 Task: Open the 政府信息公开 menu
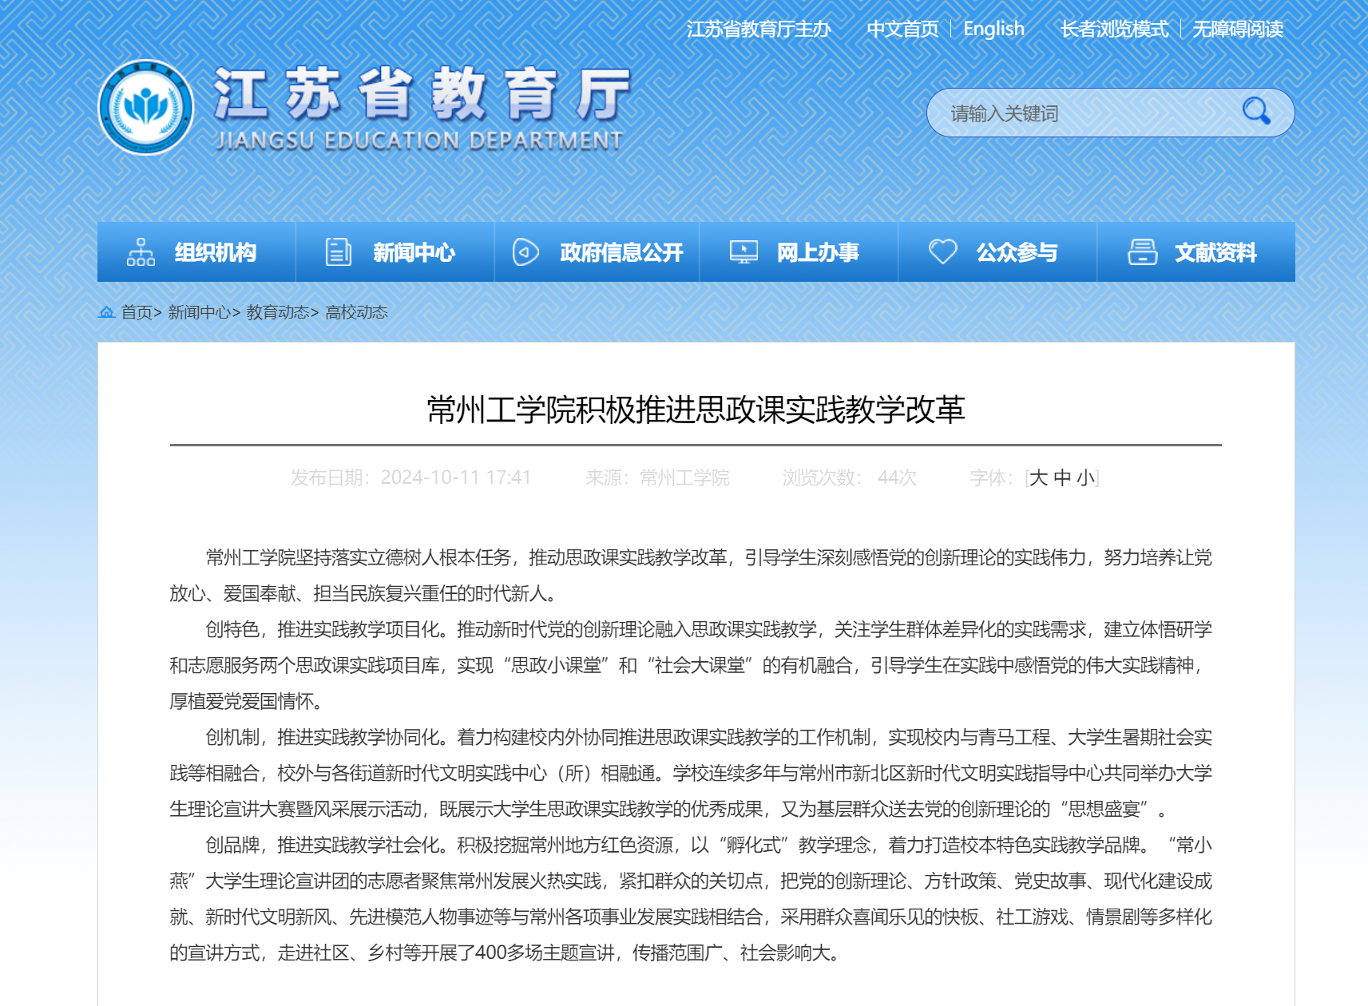click(x=597, y=252)
